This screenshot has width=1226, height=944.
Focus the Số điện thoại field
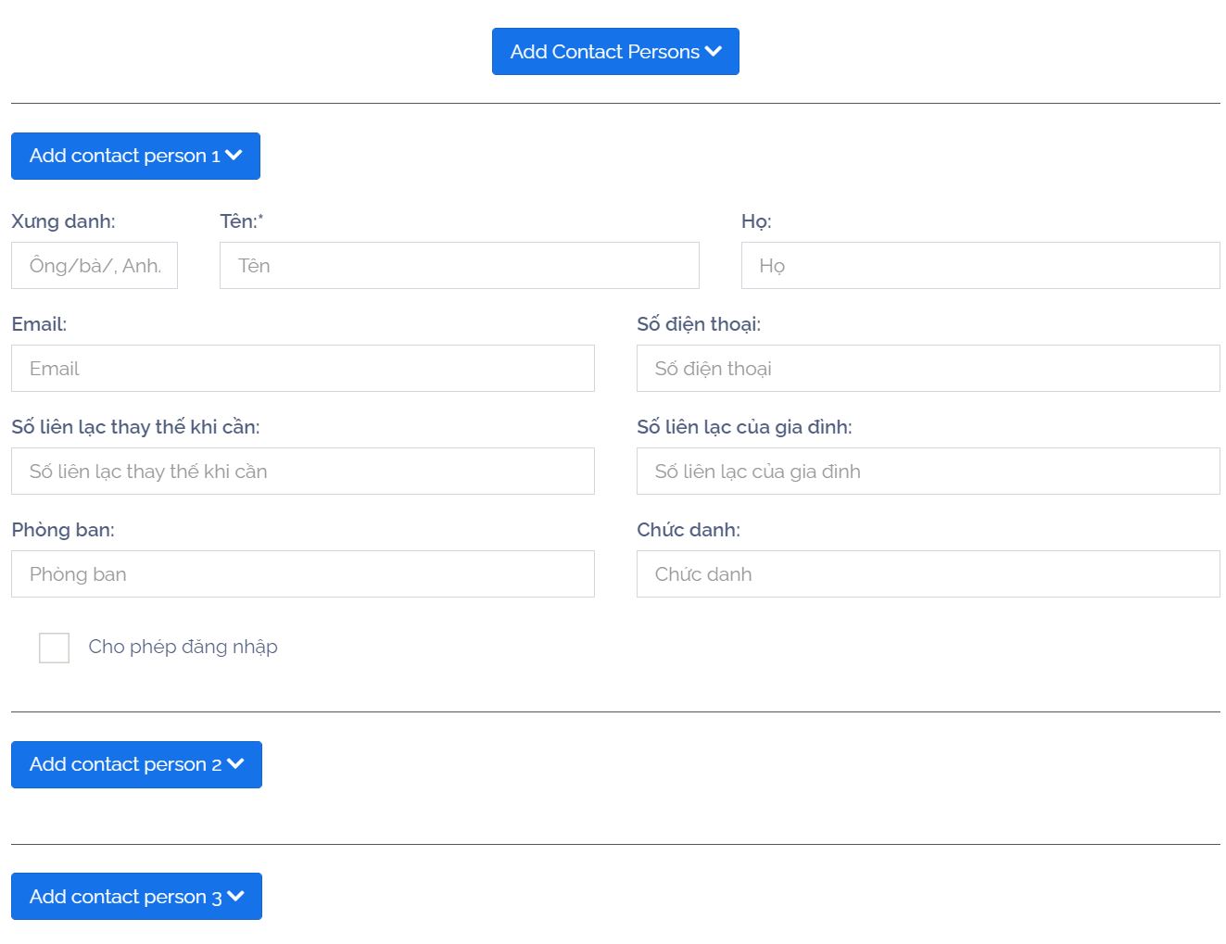(928, 369)
